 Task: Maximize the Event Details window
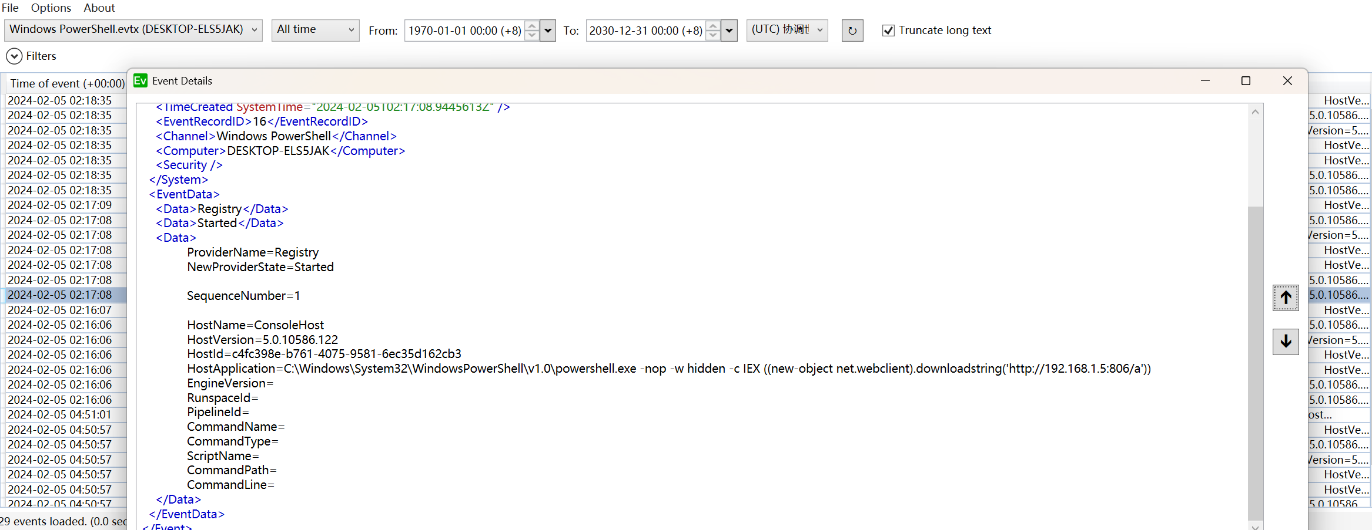click(1246, 81)
